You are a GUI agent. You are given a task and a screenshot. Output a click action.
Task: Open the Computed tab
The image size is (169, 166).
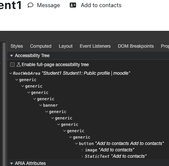click(41, 46)
